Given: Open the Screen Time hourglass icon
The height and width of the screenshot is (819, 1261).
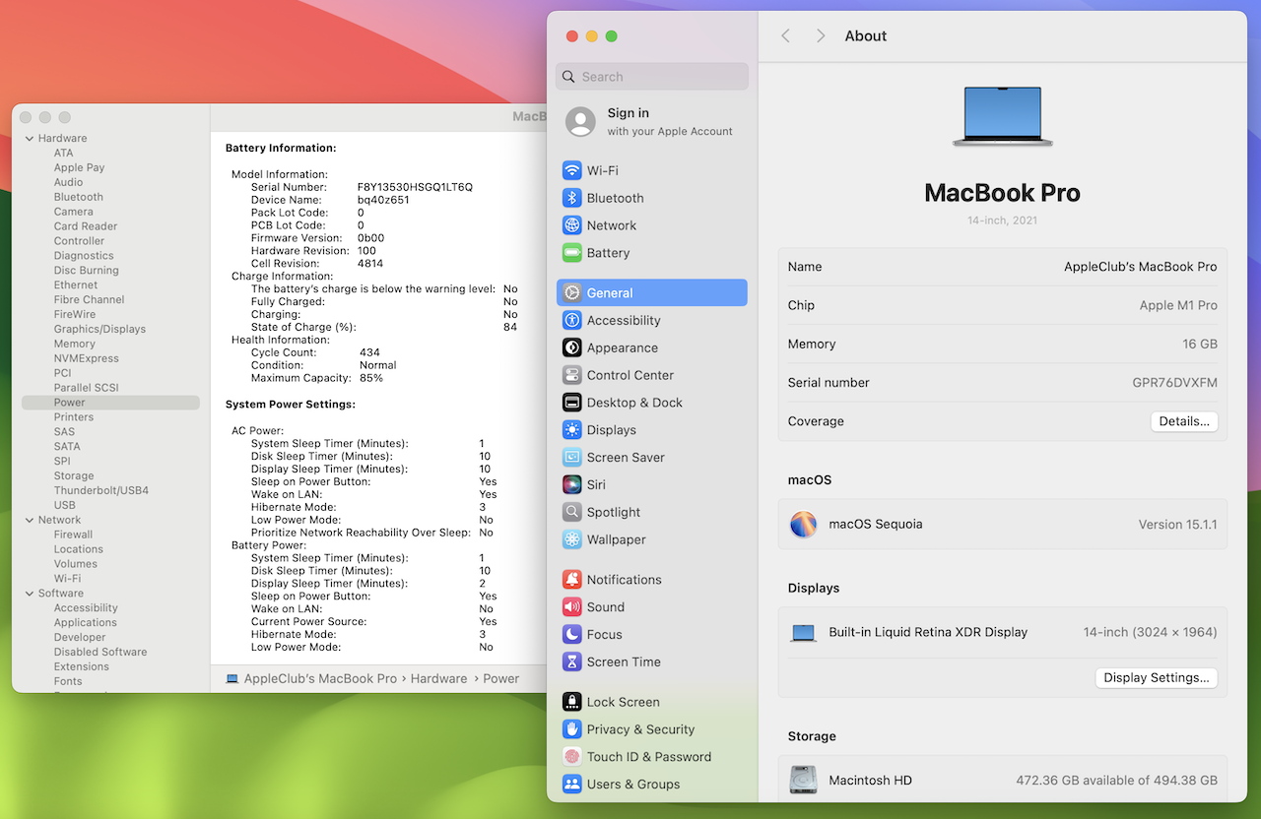Looking at the screenshot, I should click(572, 662).
